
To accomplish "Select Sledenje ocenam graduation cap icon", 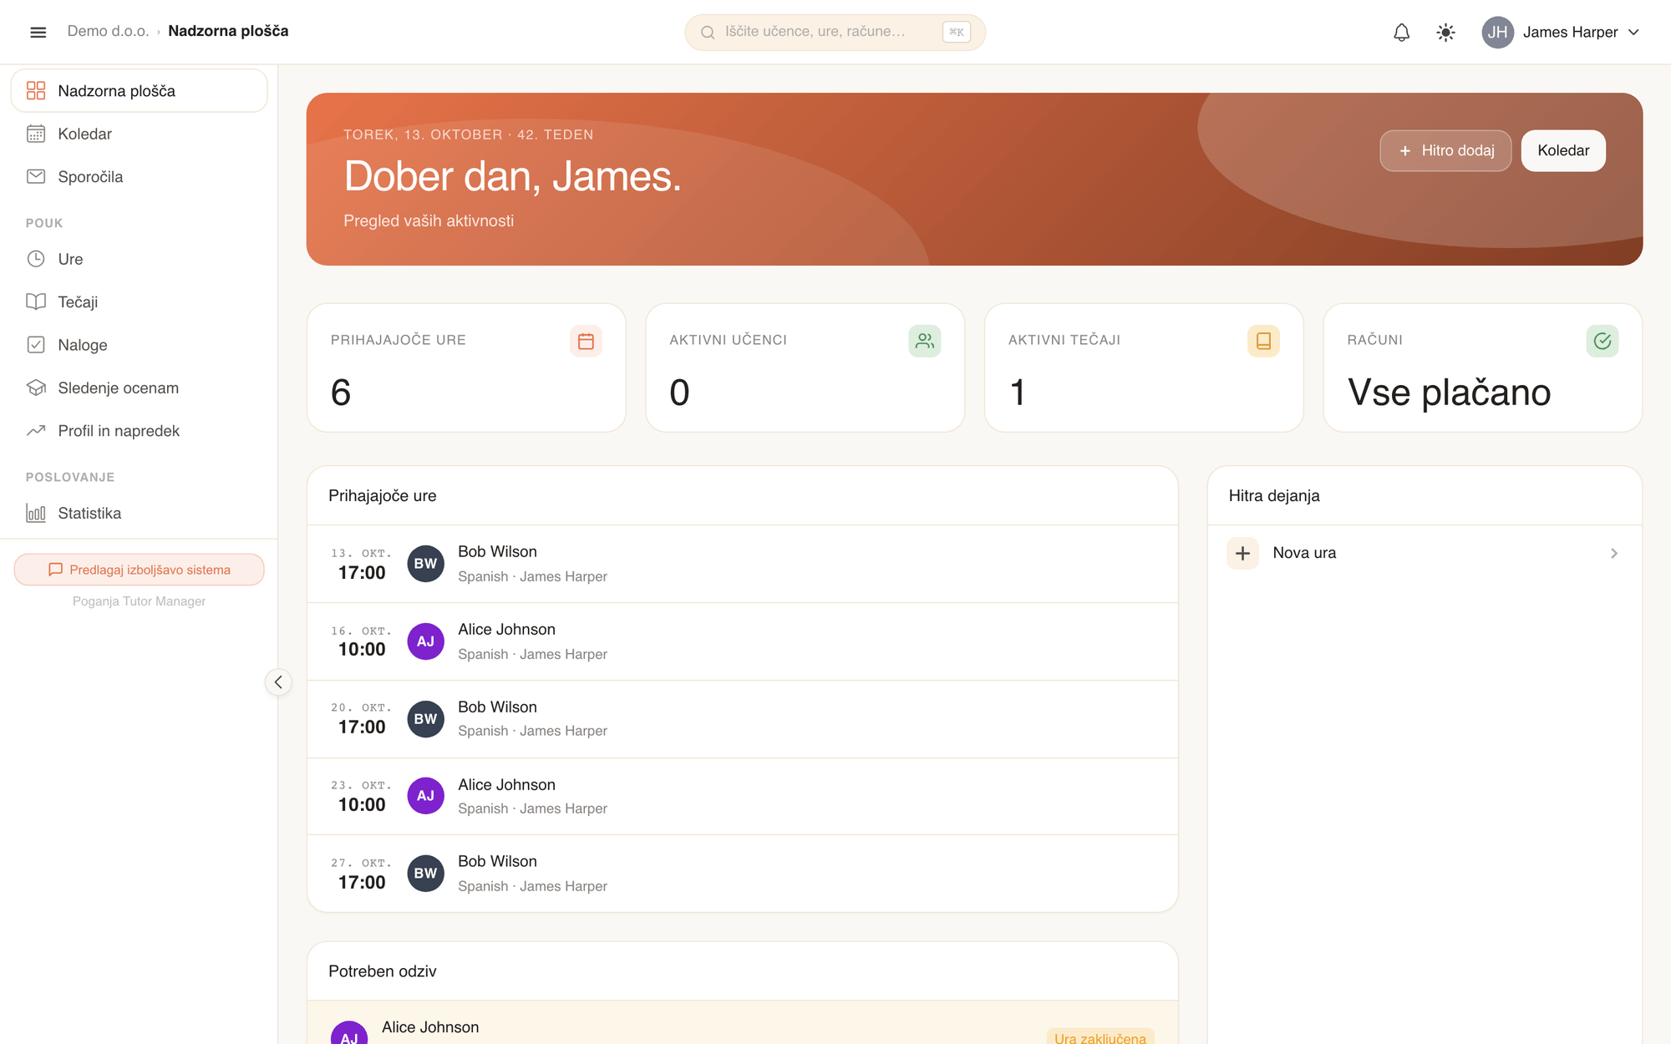I will pos(36,388).
